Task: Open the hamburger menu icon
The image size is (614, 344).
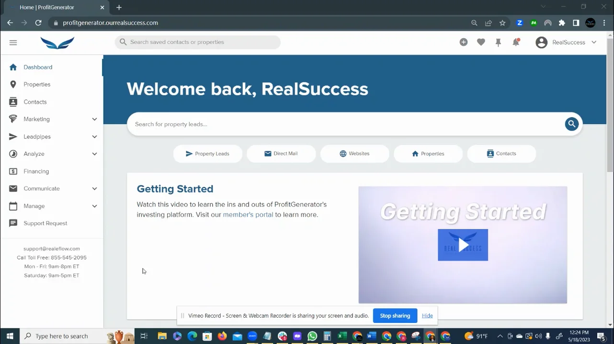Action: pyautogui.click(x=13, y=43)
